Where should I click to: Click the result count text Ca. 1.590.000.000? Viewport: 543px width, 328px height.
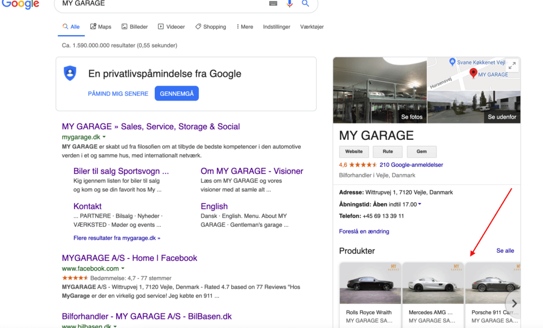(119, 46)
